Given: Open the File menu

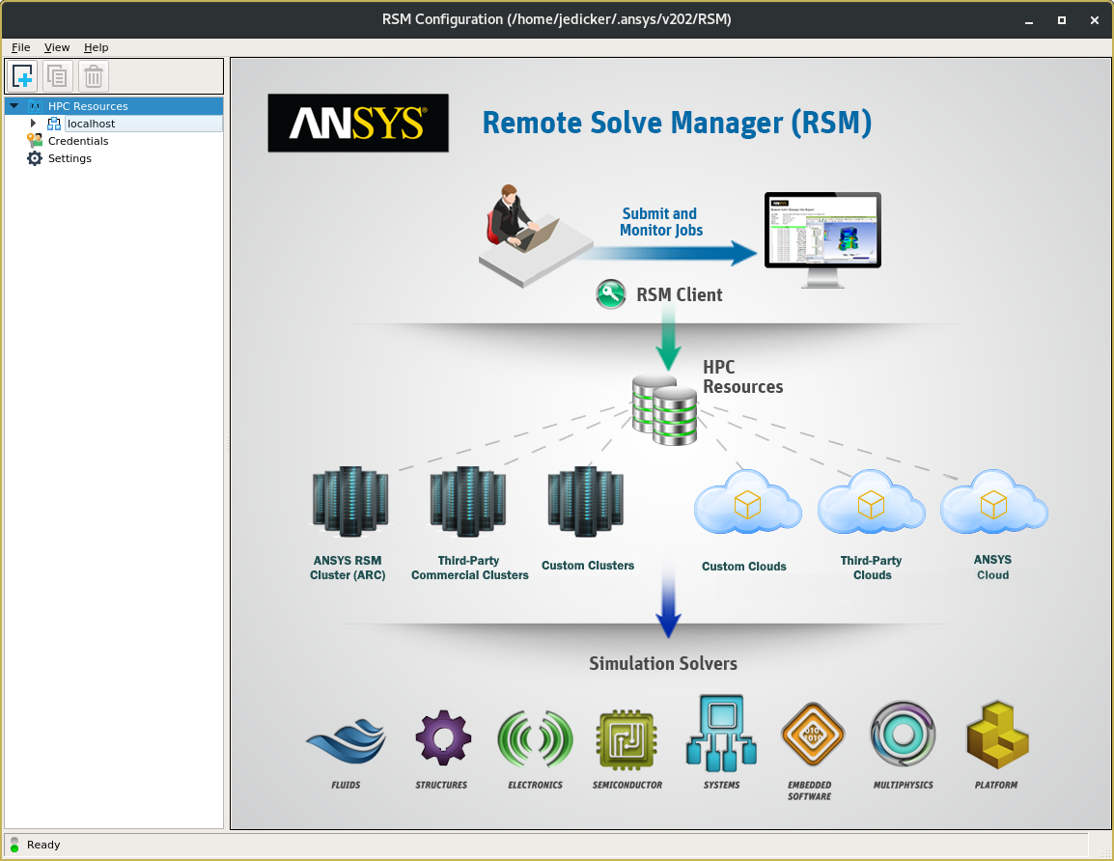Looking at the screenshot, I should (x=20, y=47).
